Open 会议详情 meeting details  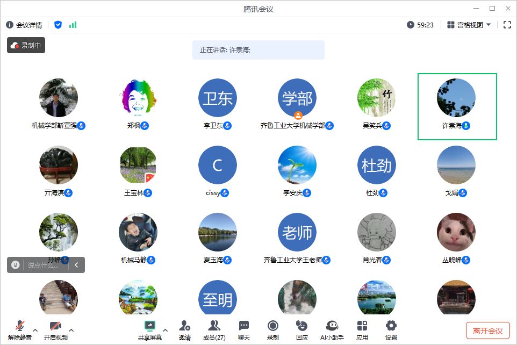coord(24,25)
